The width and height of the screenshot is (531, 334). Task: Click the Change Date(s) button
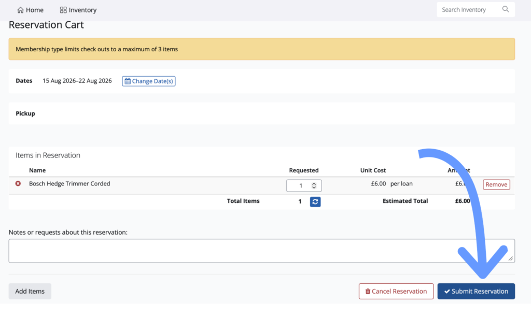tap(149, 81)
